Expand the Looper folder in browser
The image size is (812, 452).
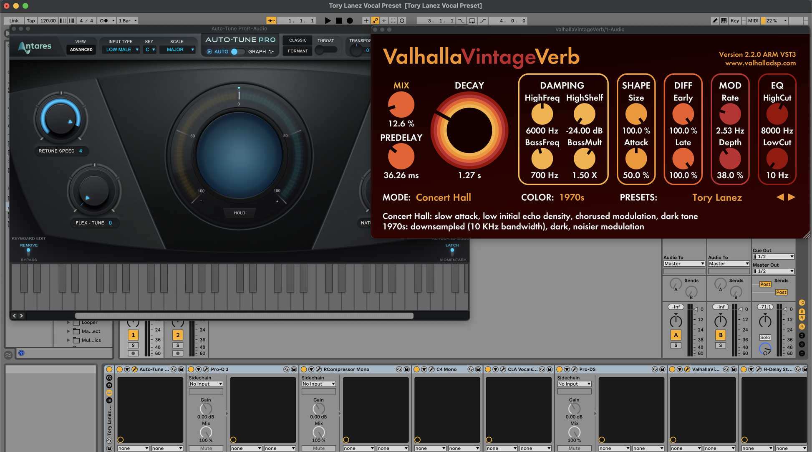point(68,323)
